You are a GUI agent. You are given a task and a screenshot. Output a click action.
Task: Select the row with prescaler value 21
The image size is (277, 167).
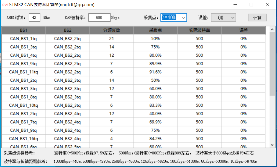pyautogui.click(x=111, y=39)
